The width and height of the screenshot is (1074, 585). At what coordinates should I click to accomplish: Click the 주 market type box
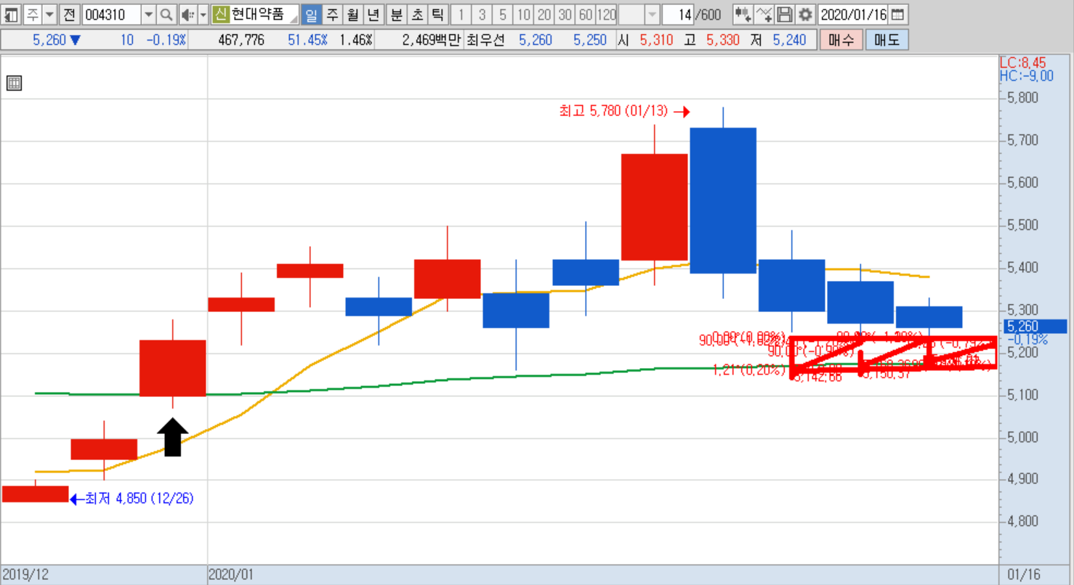[x=33, y=14]
